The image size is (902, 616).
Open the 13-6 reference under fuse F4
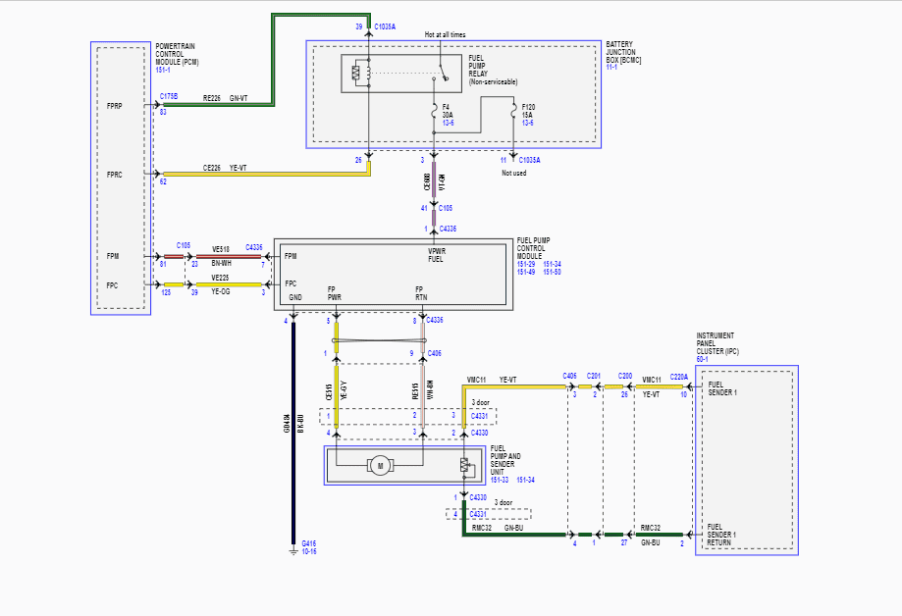pos(449,123)
